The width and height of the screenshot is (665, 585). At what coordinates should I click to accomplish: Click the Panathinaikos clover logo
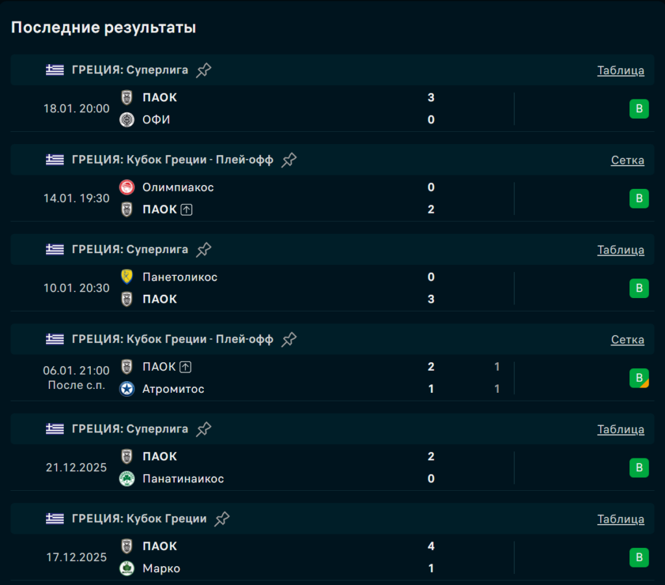tap(127, 479)
